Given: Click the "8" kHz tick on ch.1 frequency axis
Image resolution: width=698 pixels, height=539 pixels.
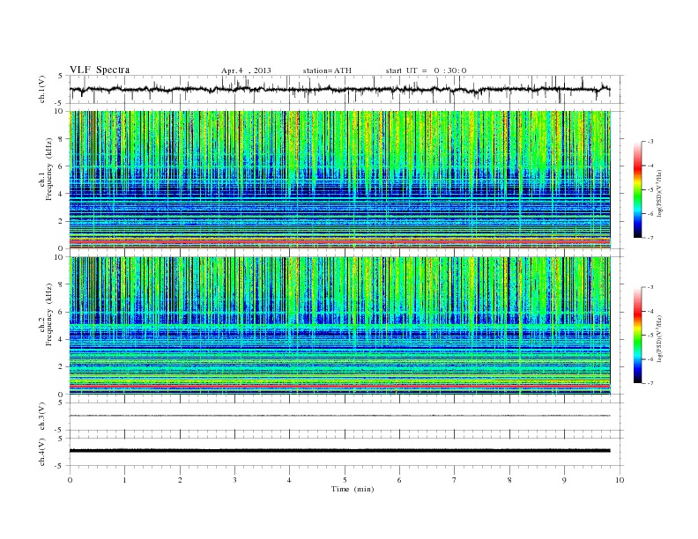Looking at the screenshot, I should pyautogui.click(x=61, y=139).
